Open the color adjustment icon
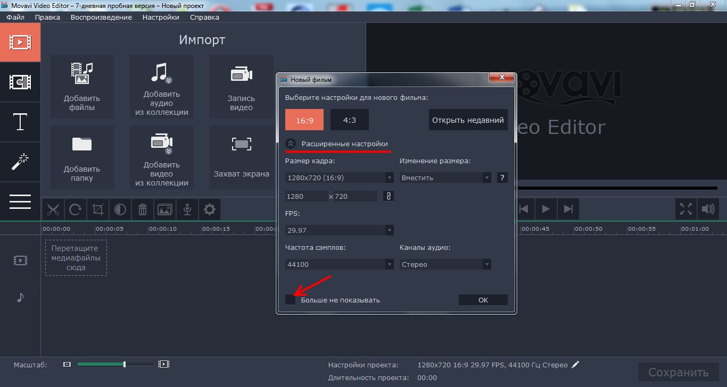Screen dimensions: 727x387 [x=120, y=209]
